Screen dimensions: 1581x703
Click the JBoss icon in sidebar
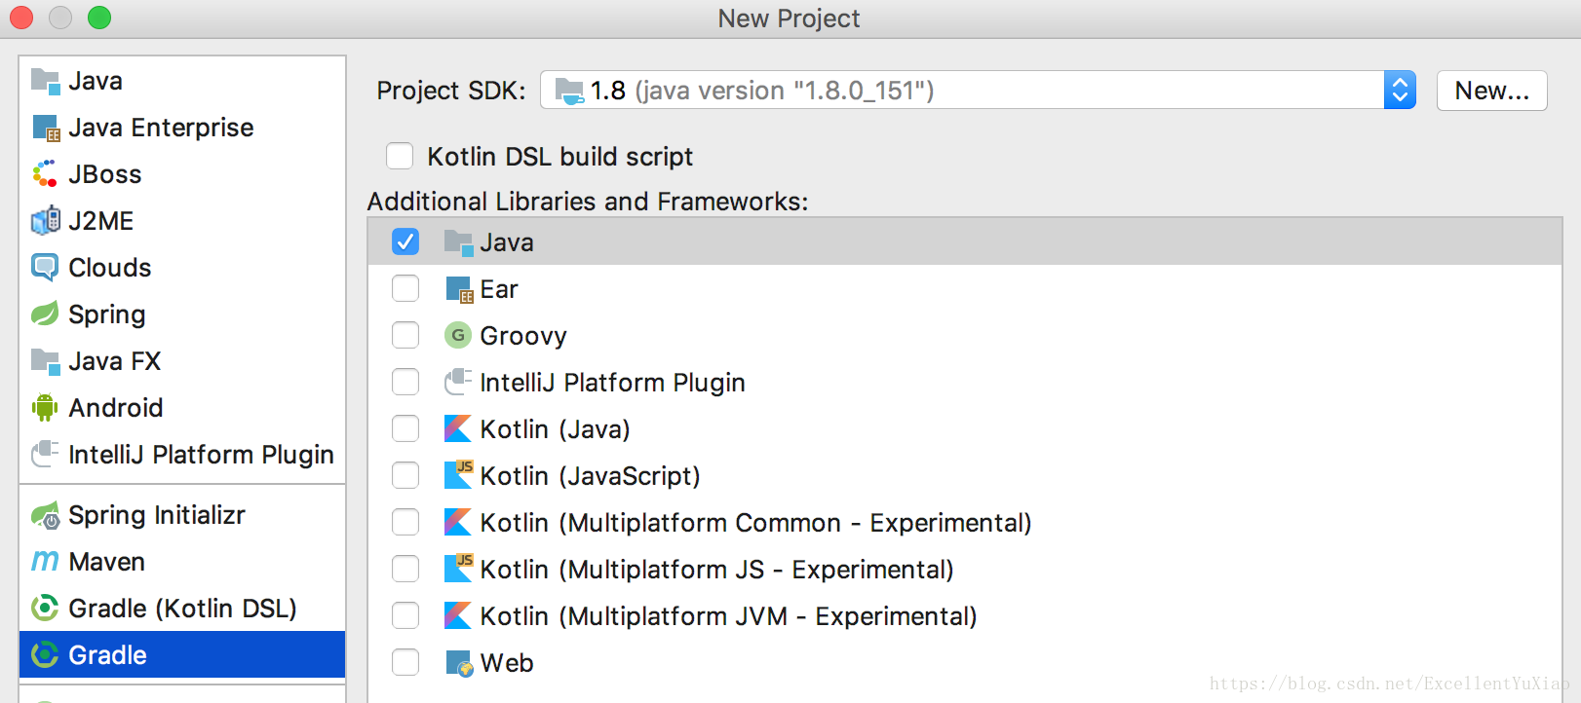[x=45, y=174]
